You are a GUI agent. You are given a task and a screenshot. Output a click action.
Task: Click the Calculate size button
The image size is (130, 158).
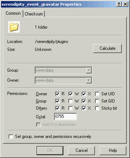coord(107,48)
